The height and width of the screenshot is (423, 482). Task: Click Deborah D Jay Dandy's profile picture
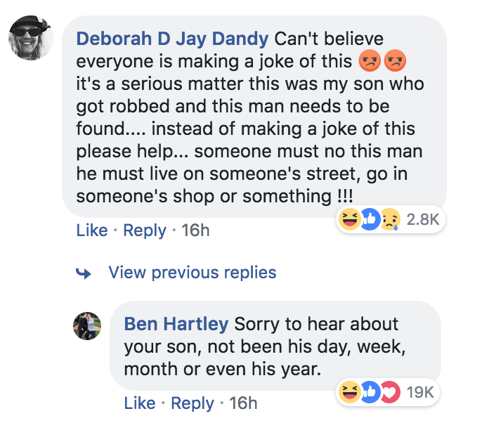(31, 37)
